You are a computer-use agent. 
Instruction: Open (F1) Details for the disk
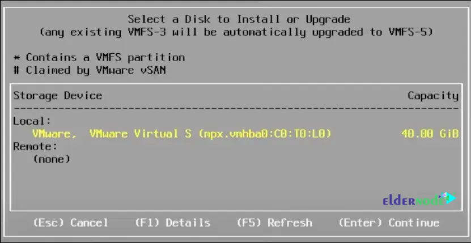[x=172, y=223]
